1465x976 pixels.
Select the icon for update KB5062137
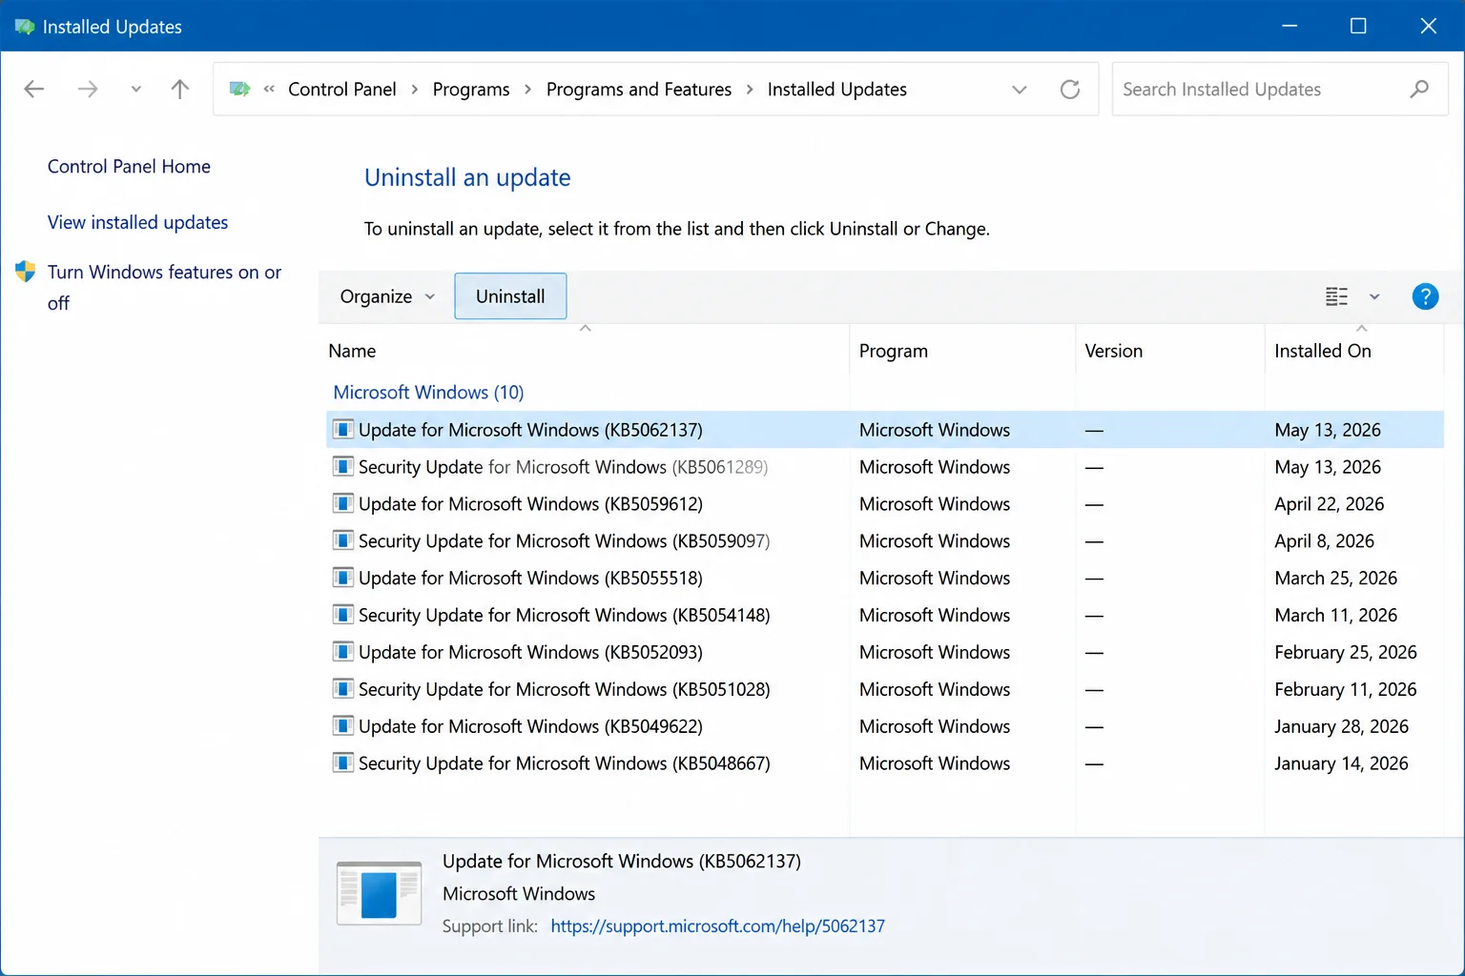[x=343, y=429]
